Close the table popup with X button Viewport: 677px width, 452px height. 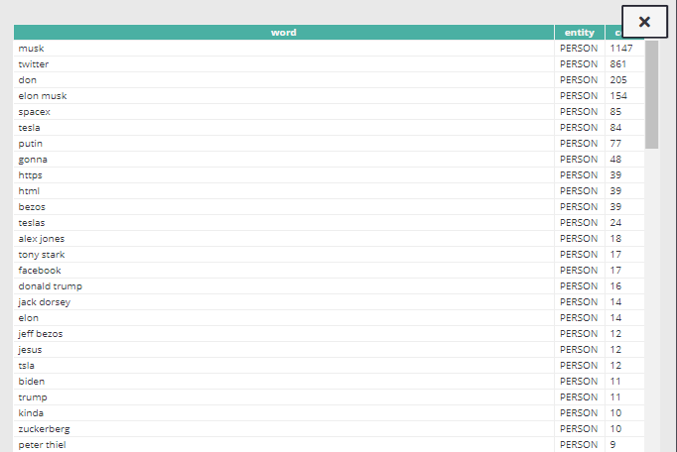point(644,22)
